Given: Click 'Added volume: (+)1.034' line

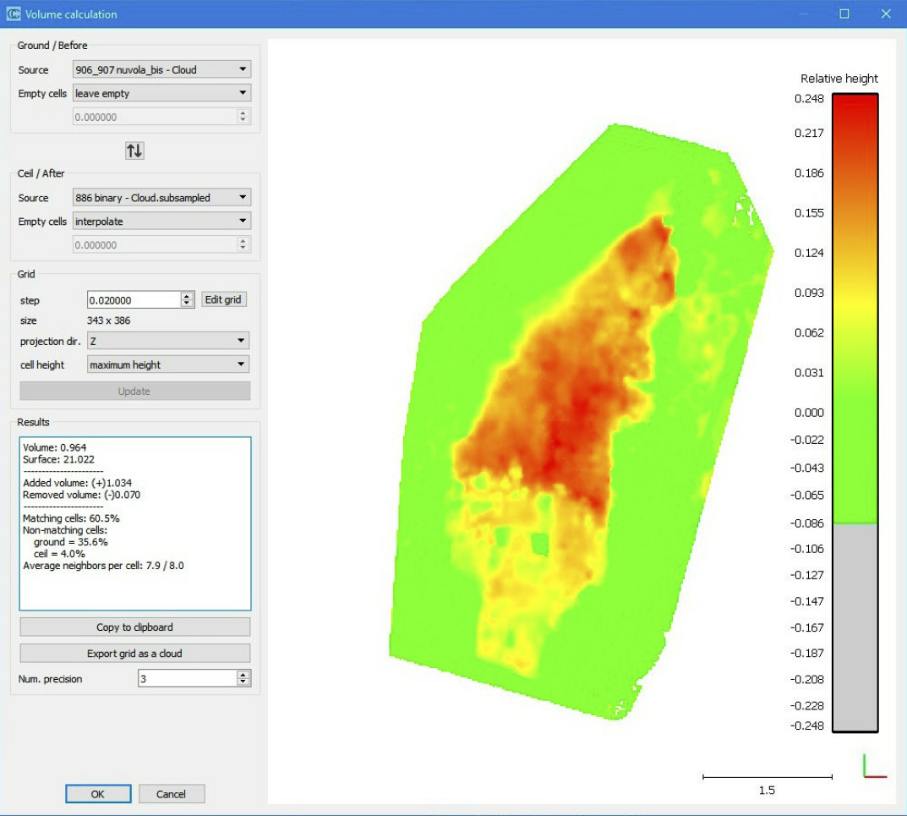Looking at the screenshot, I should pyautogui.click(x=78, y=483).
